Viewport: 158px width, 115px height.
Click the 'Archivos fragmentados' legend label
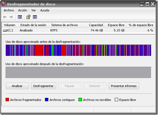(26, 100)
